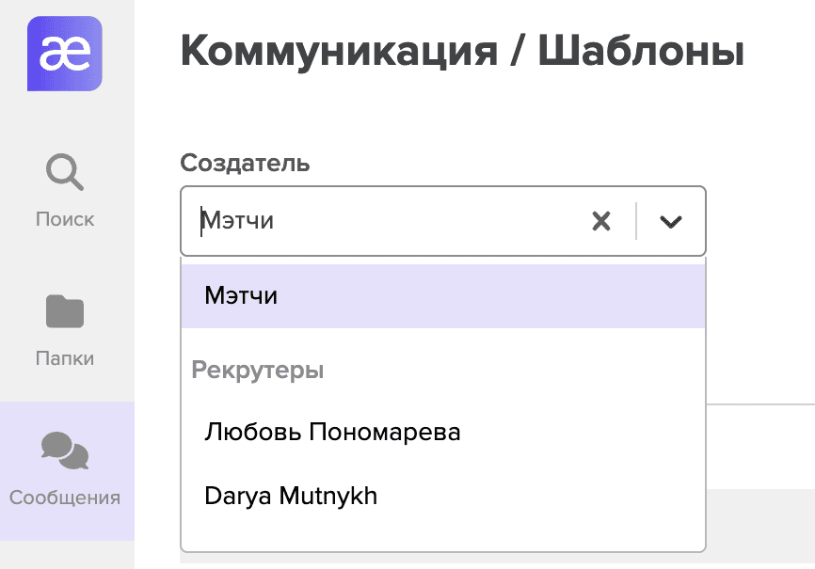This screenshot has width=815, height=569.
Task: Click the Рекрутеры group header
Action: 258,370
